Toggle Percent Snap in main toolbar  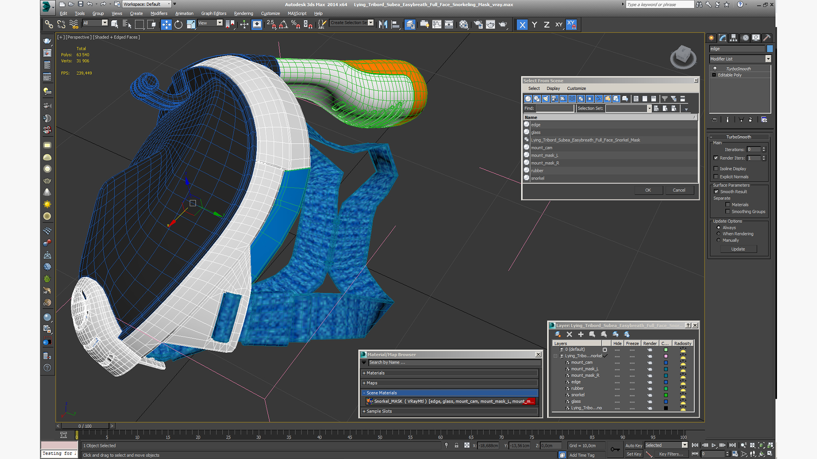(x=296, y=25)
